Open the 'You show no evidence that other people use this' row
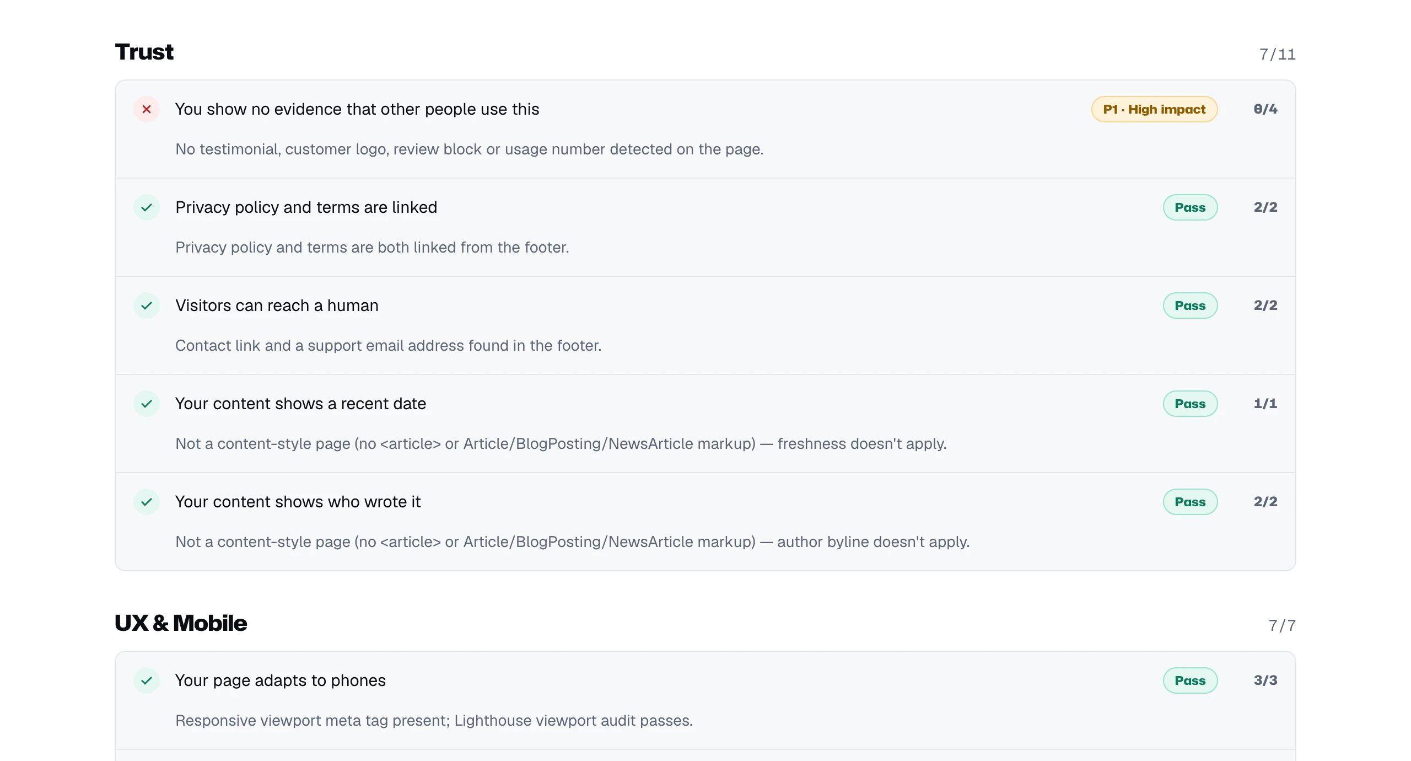Viewport: 1411px width, 761px height. [705, 129]
